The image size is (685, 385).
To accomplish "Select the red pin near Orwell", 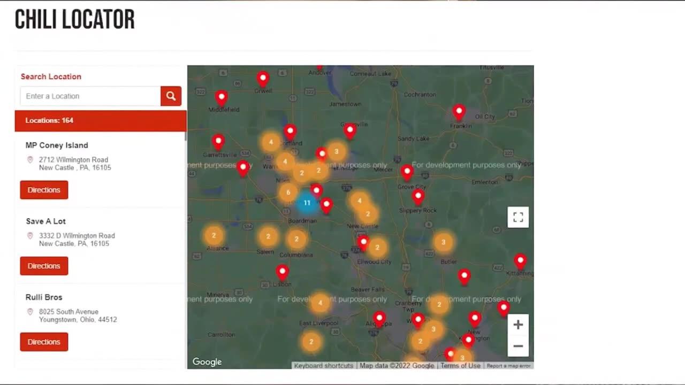I will tap(263, 80).
